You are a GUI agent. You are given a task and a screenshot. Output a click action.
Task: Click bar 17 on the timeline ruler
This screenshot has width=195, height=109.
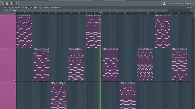(48, 13)
